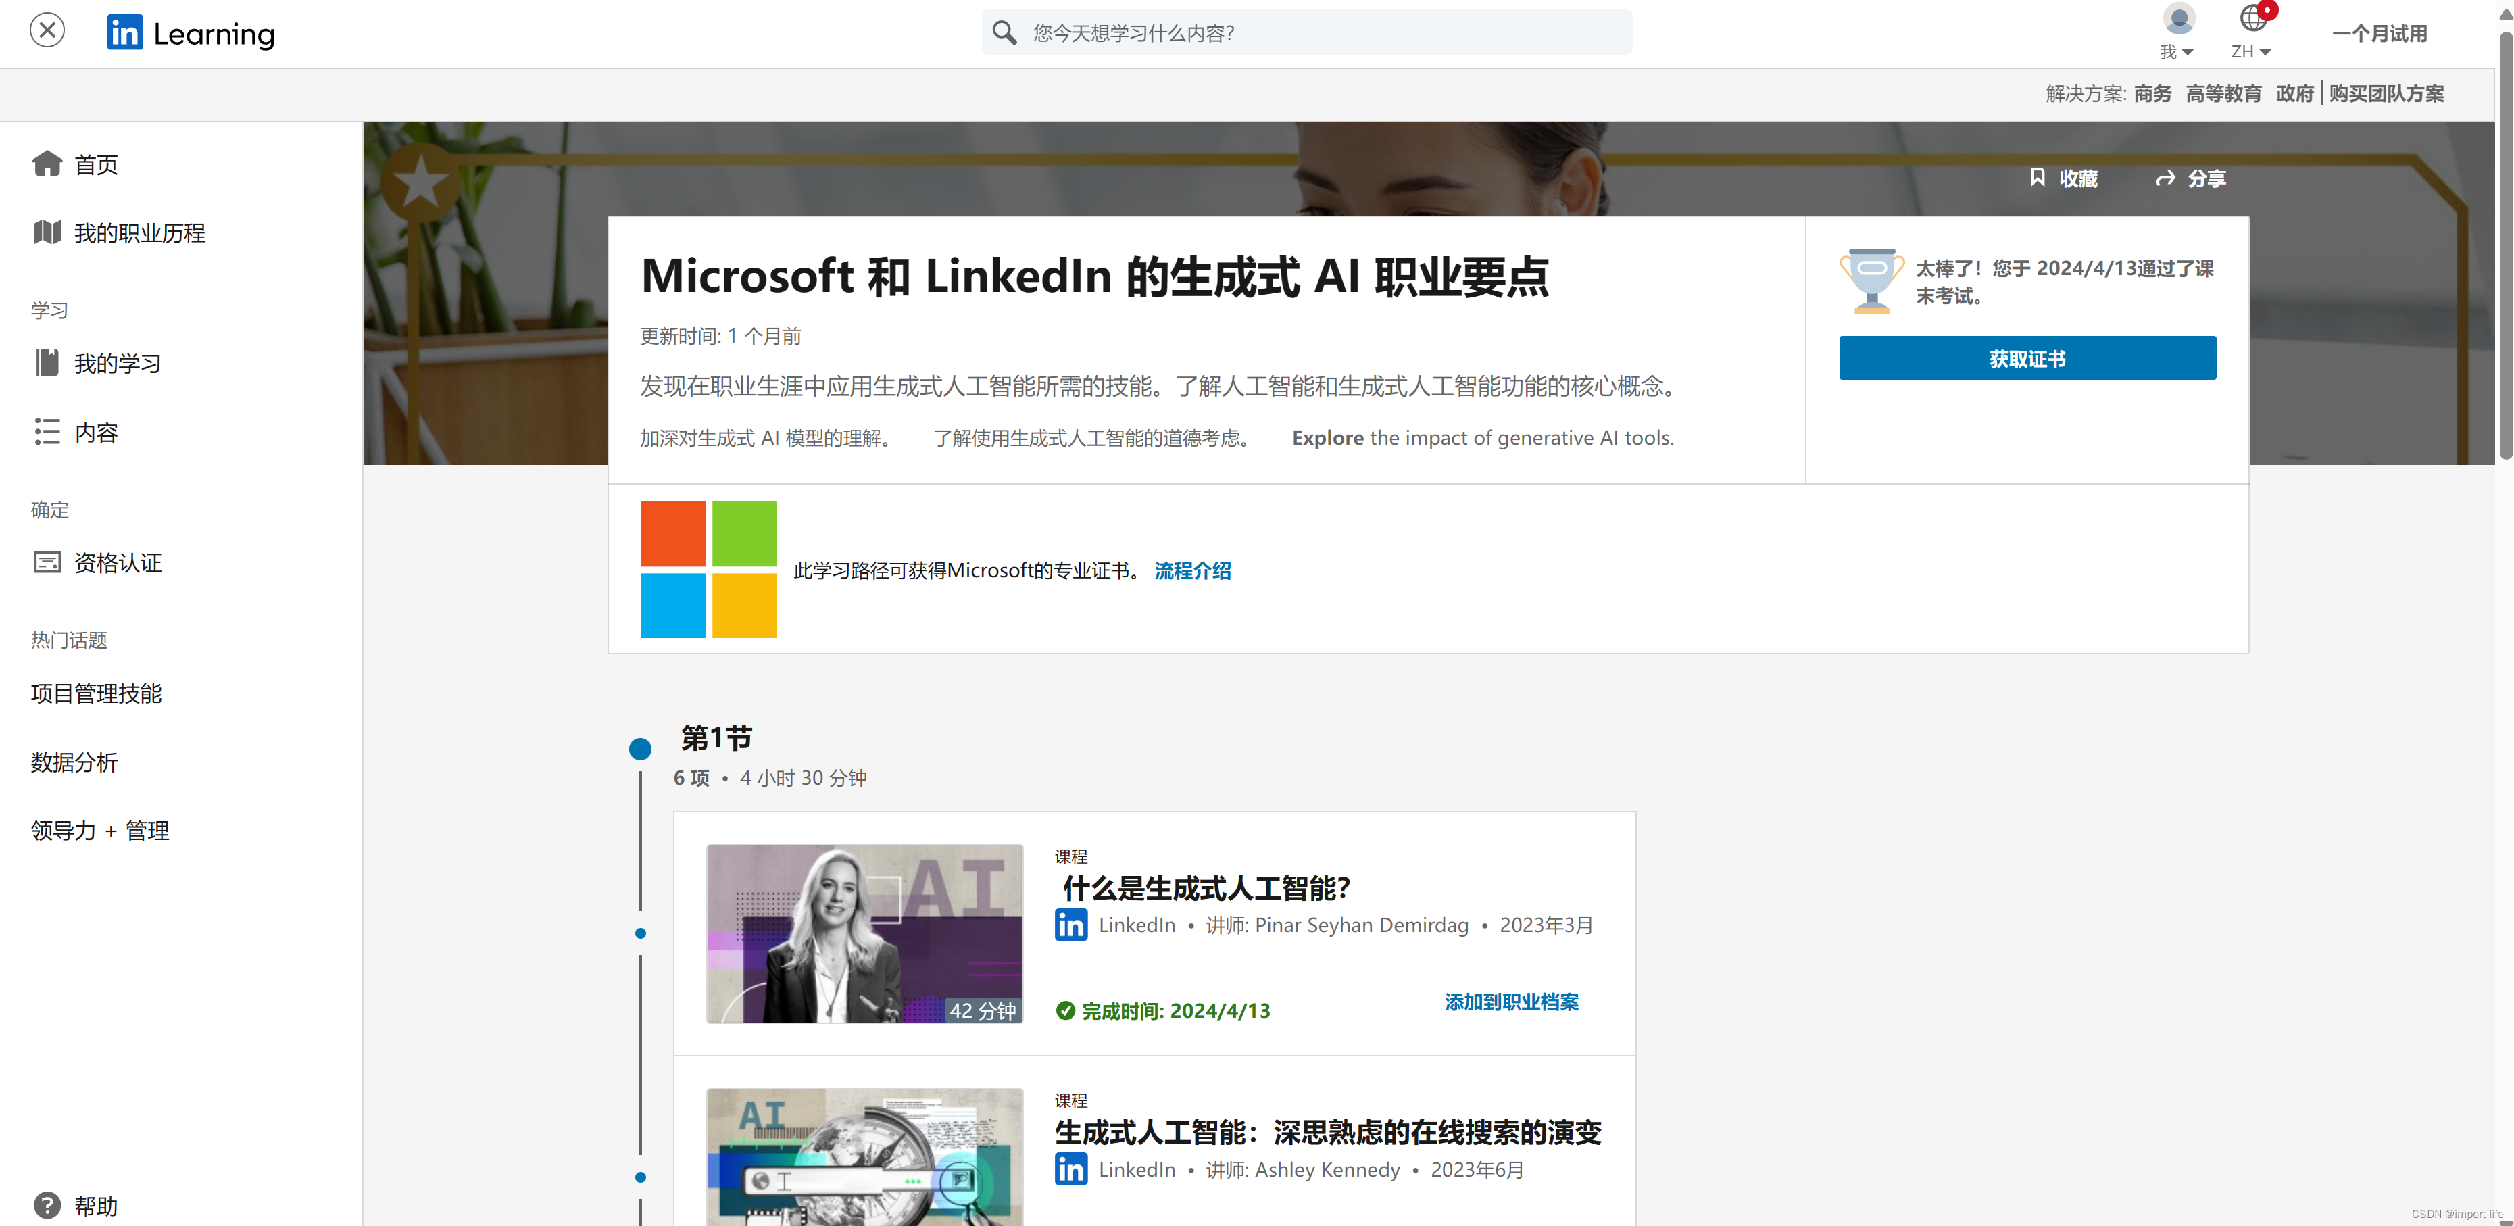The image size is (2514, 1226).
Task: Open the 高等教育 solutions link
Action: 2223,94
